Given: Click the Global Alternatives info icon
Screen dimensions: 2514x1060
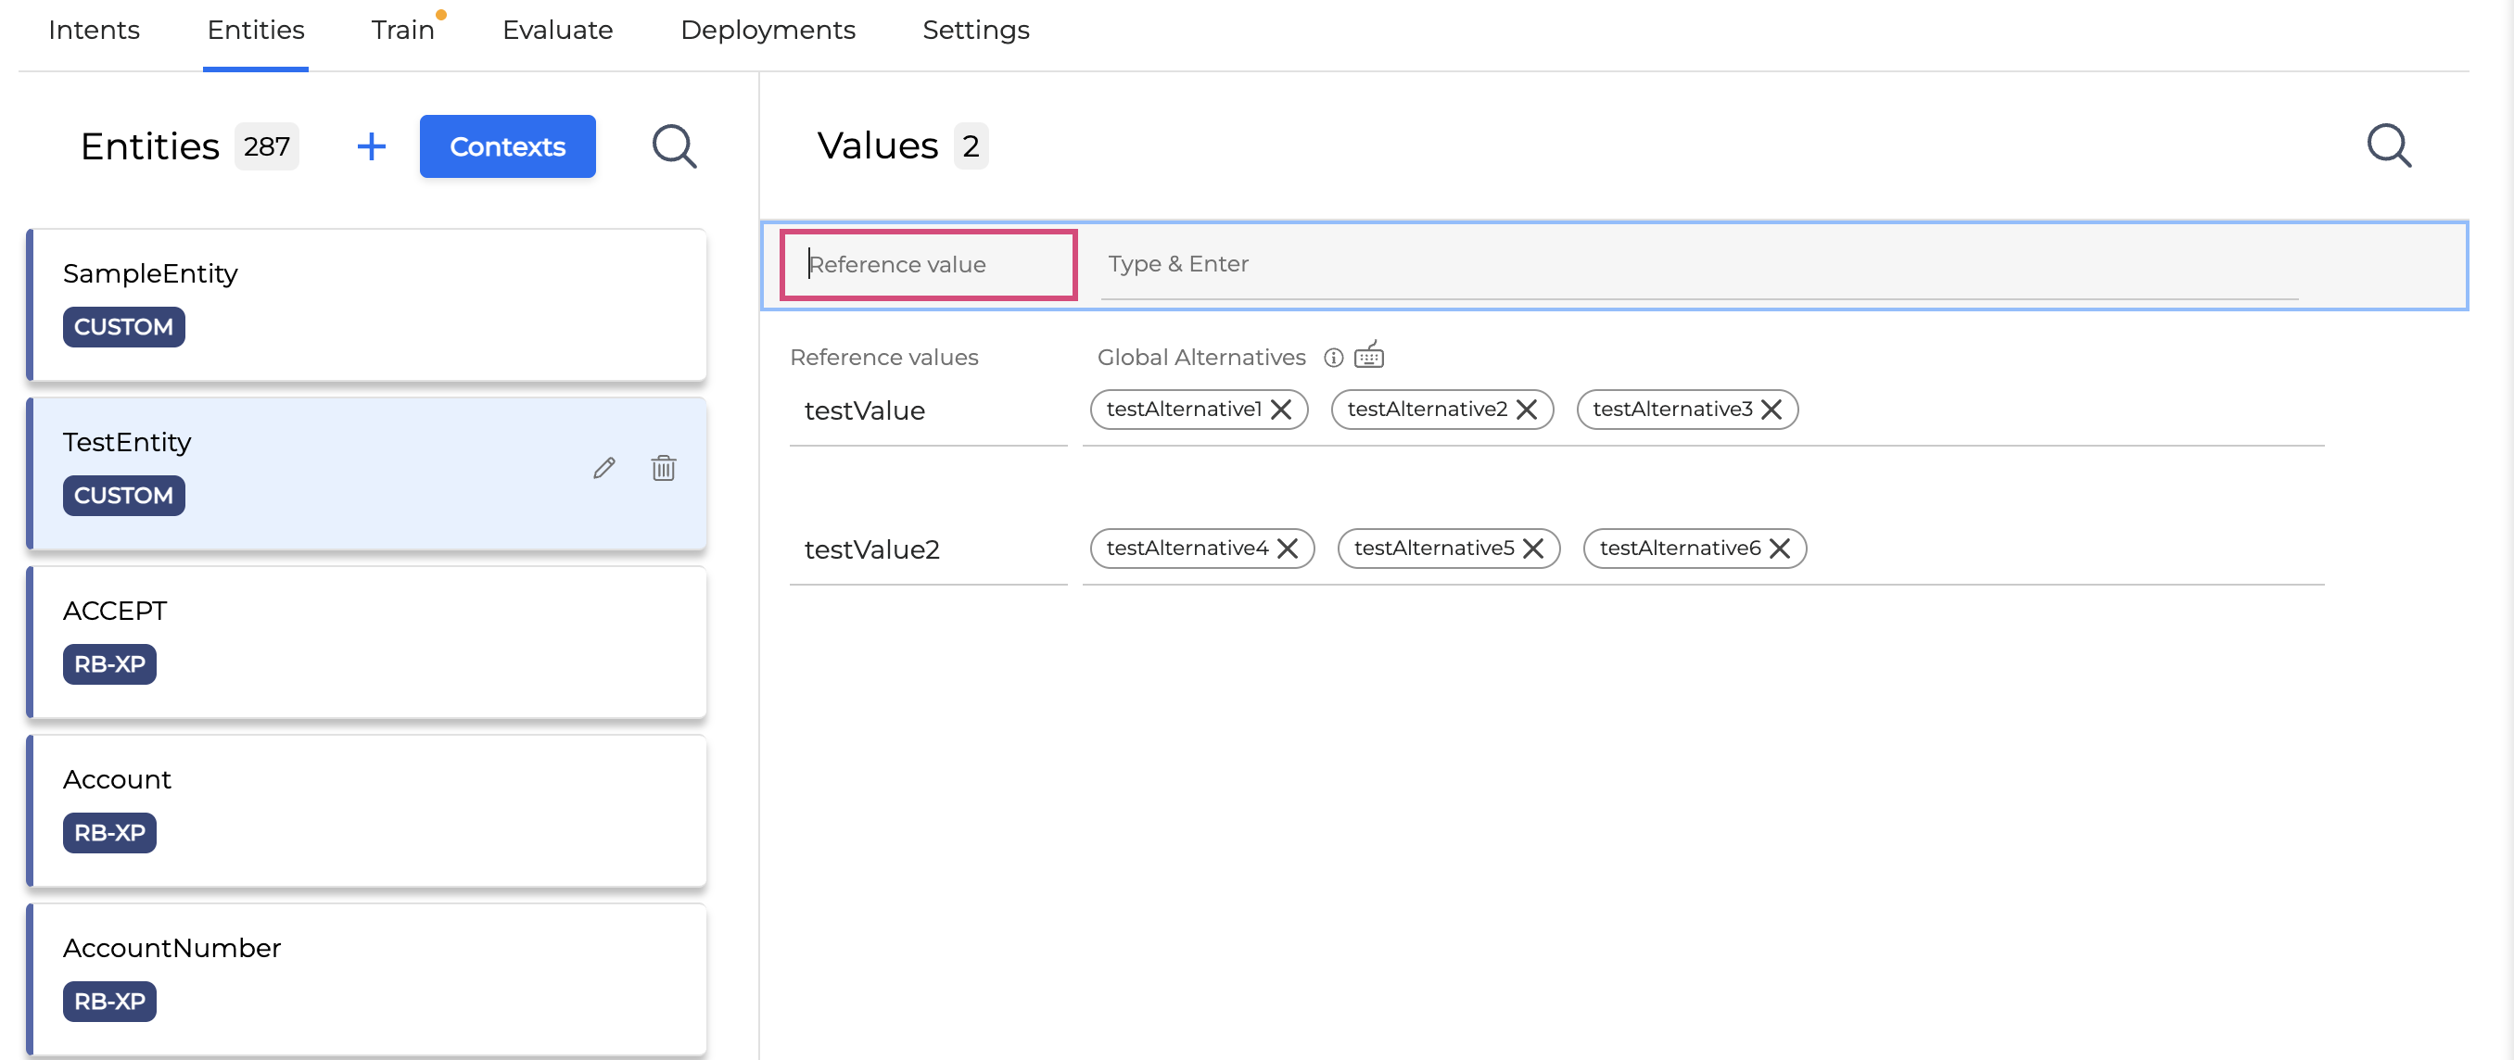Looking at the screenshot, I should tap(1333, 358).
